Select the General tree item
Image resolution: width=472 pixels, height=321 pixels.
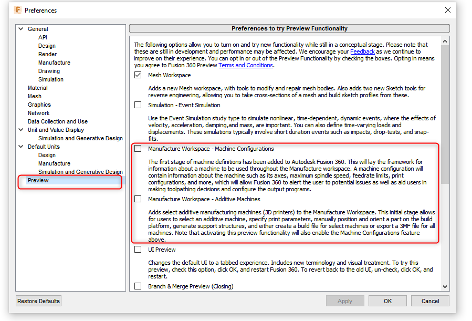pyautogui.click(x=38, y=29)
